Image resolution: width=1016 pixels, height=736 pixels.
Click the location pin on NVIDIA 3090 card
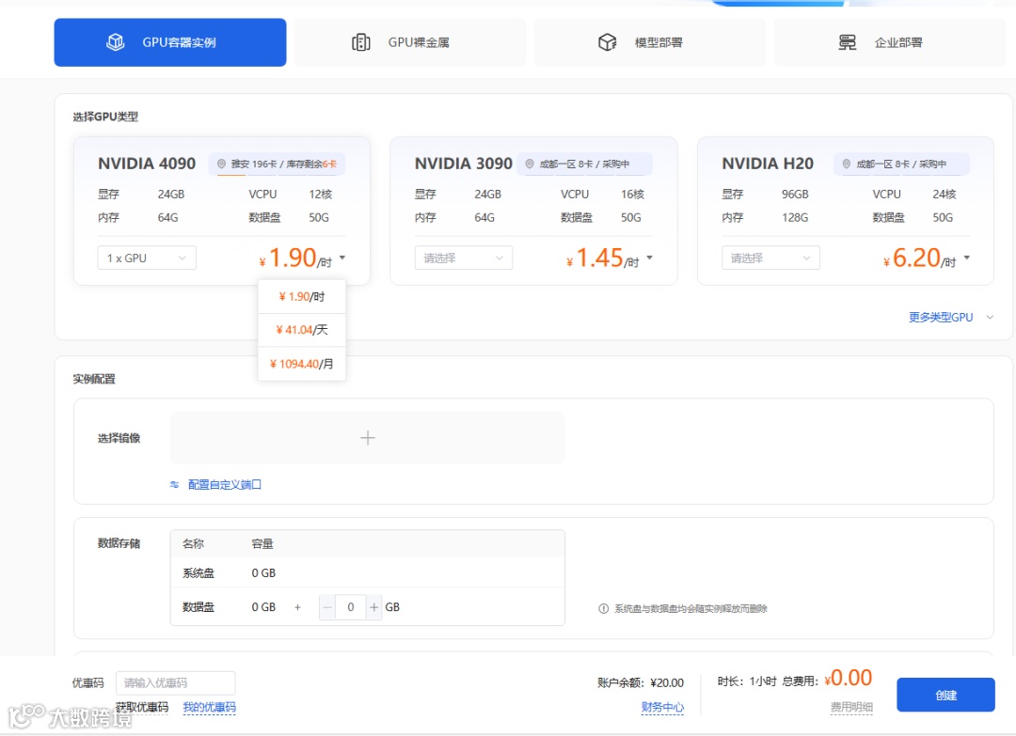(530, 164)
